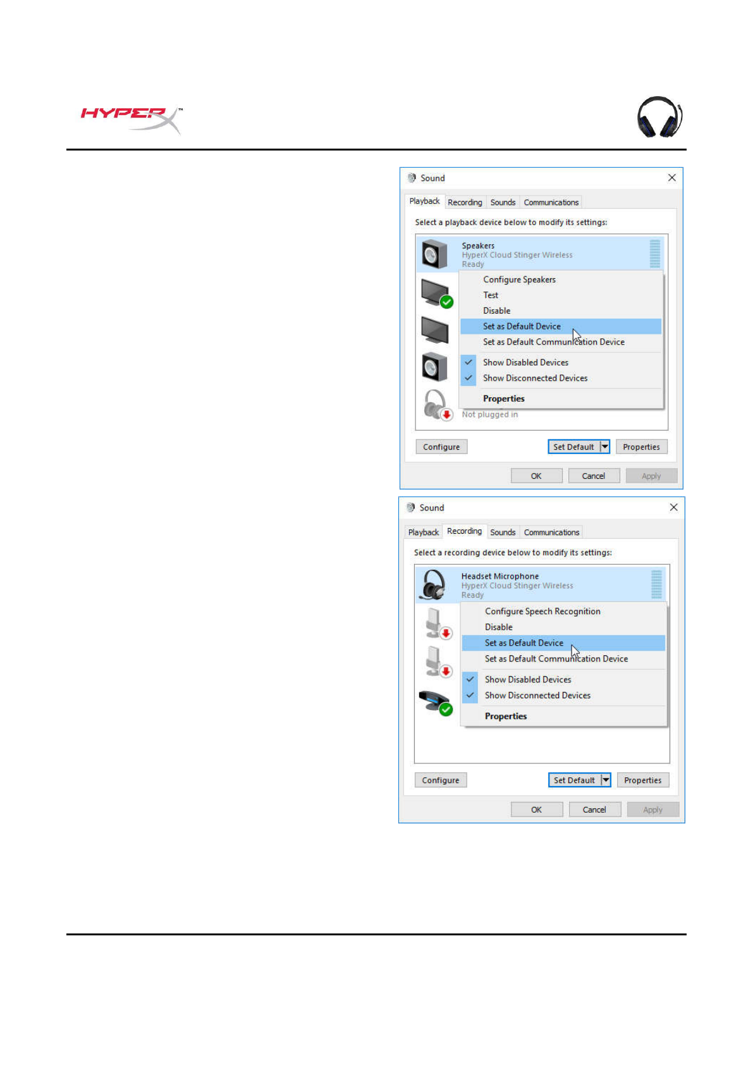Image resolution: width=753 pixels, height=1065 pixels.
Task: Choose Disable in the Recording context menu
Action: pyautogui.click(x=563, y=627)
